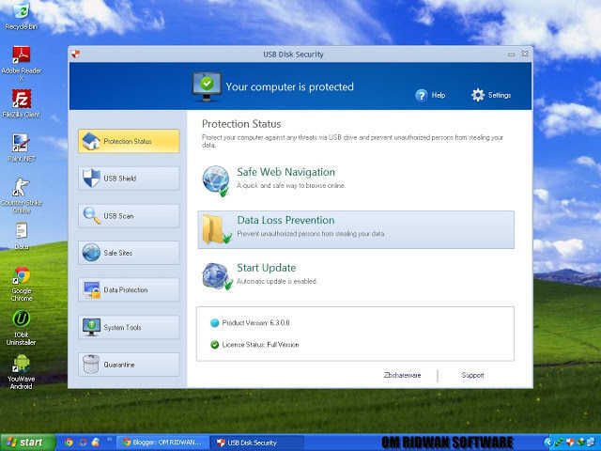Viewport: 601px width, 451px height.
Task: Select the Adobe Reader X desktop icon
Action: pyautogui.click(x=21, y=63)
